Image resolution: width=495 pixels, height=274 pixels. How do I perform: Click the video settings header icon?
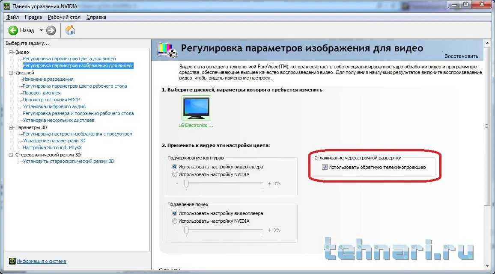pos(167,50)
